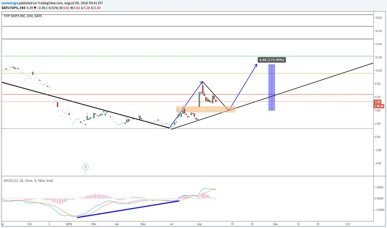Click the 6.90 (173.44%) measurement label
Screen dimensions: 387x228
pos(272,60)
